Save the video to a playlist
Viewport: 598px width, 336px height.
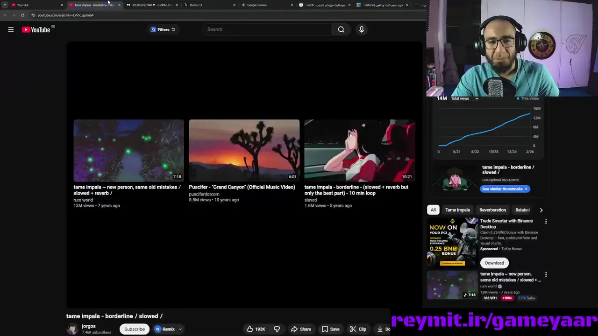(x=331, y=329)
